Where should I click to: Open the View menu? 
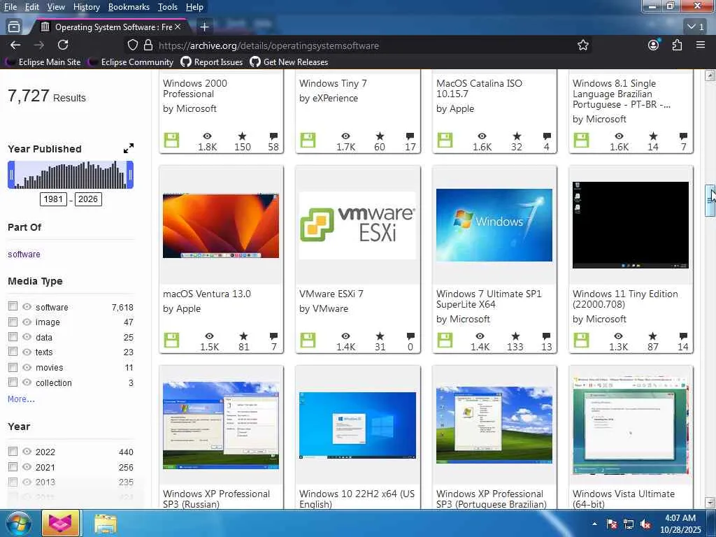[x=56, y=7]
